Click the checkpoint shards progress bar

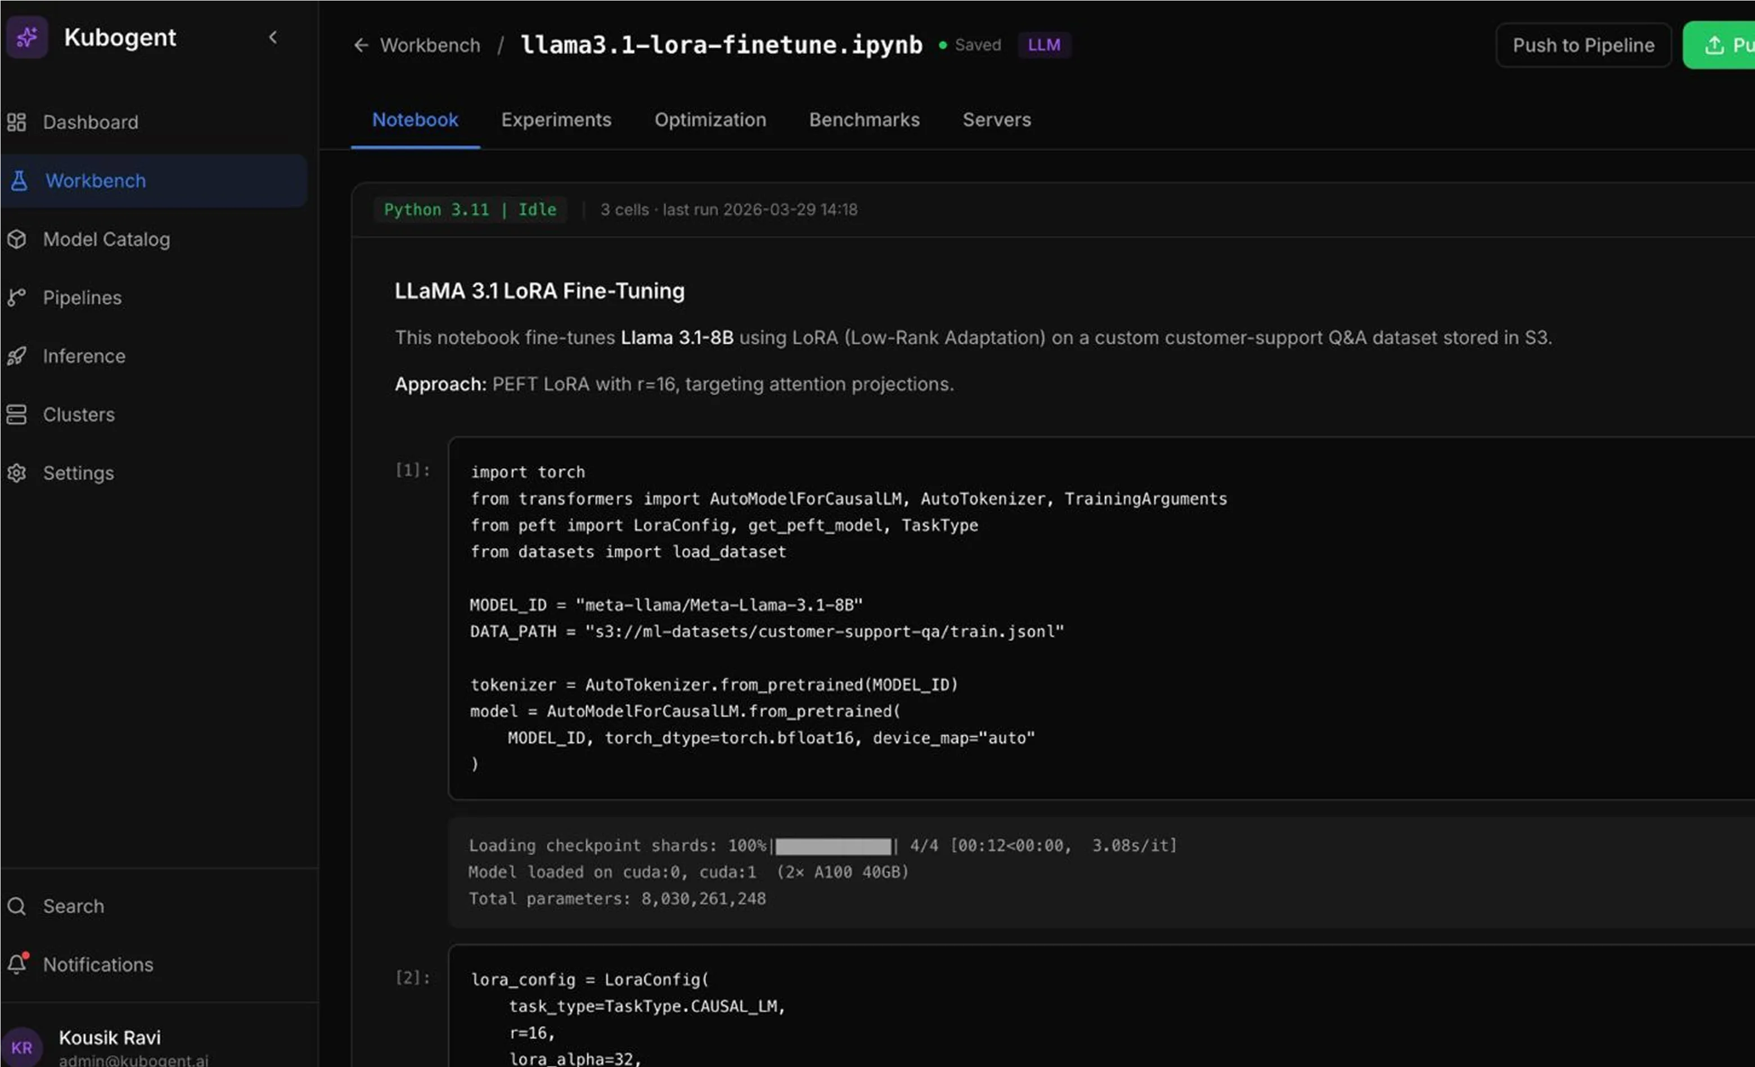[832, 846]
